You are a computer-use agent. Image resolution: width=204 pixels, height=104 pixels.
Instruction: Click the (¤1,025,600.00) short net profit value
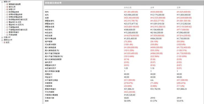[184, 12]
